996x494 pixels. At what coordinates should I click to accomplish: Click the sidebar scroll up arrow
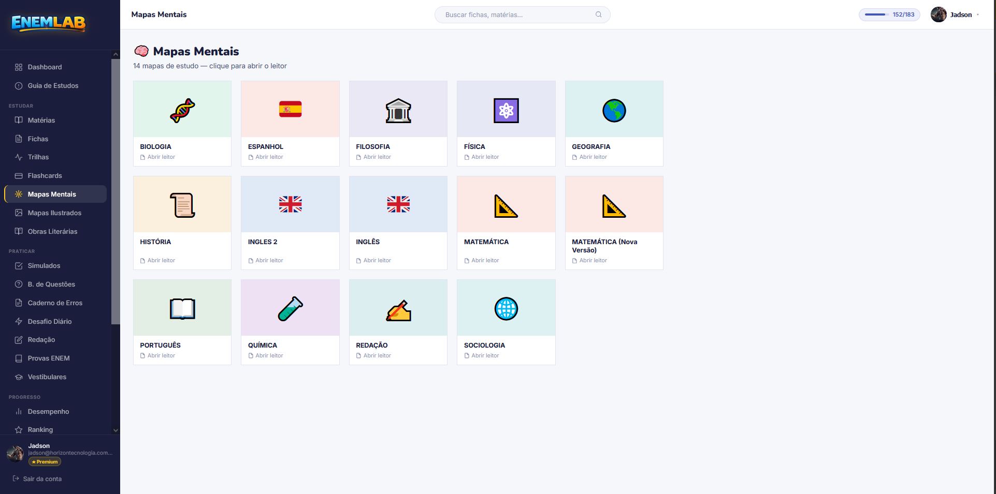click(x=116, y=54)
